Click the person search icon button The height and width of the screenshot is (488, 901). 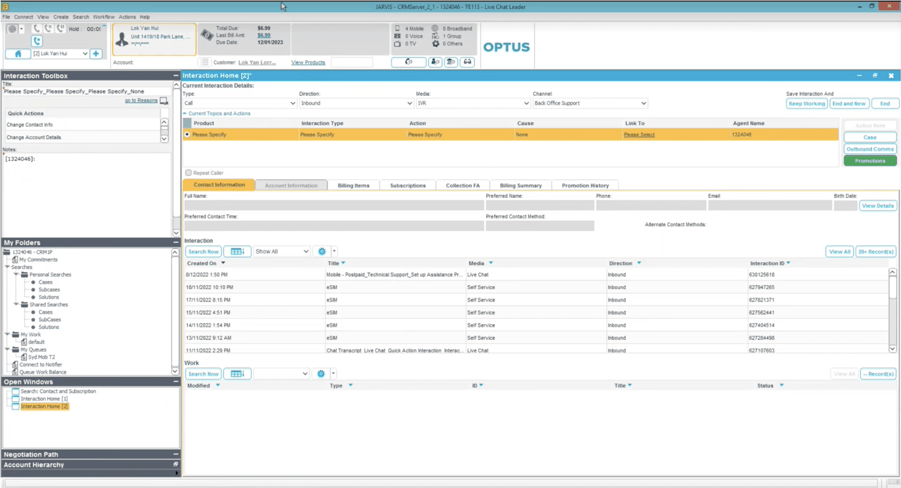pyautogui.click(x=436, y=62)
